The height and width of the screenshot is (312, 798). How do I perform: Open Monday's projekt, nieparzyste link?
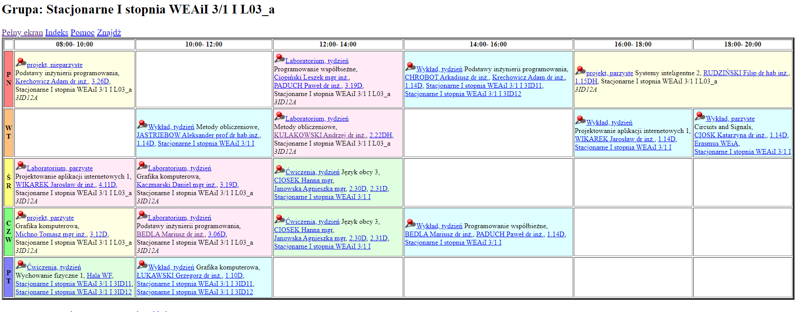[x=54, y=65]
